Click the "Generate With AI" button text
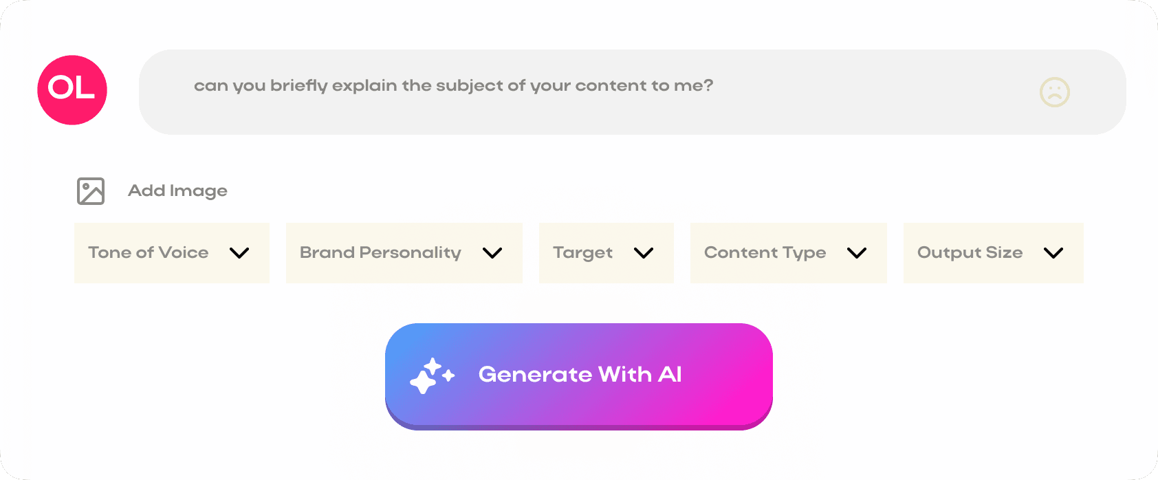The height and width of the screenshot is (480, 1158). tap(580, 375)
